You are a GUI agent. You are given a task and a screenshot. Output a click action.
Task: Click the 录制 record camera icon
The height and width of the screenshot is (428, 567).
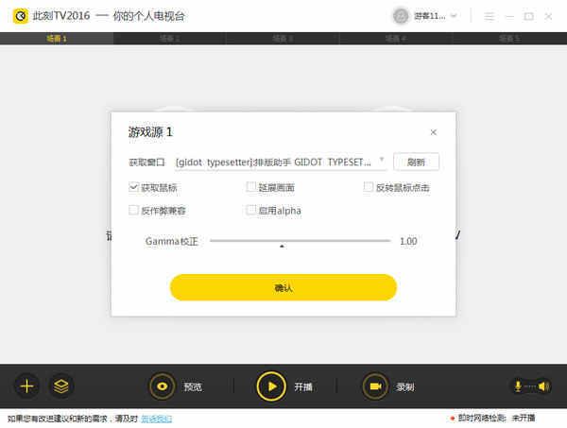click(x=376, y=386)
